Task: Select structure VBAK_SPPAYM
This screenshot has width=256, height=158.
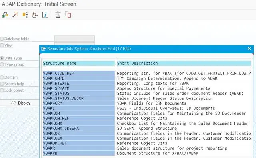Action: pyautogui.click(x=79, y=88)
